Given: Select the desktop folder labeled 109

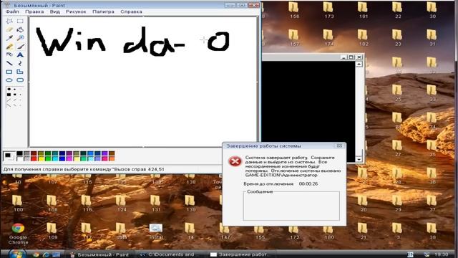Looking at the screenshot, I should tap(52, 231).
